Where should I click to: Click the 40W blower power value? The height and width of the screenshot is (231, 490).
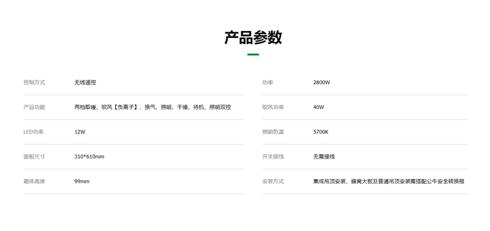(x=318, y=107)
